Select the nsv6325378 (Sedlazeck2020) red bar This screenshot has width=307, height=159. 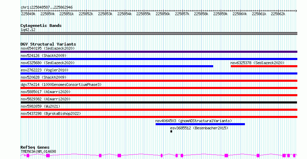point(264,66)
